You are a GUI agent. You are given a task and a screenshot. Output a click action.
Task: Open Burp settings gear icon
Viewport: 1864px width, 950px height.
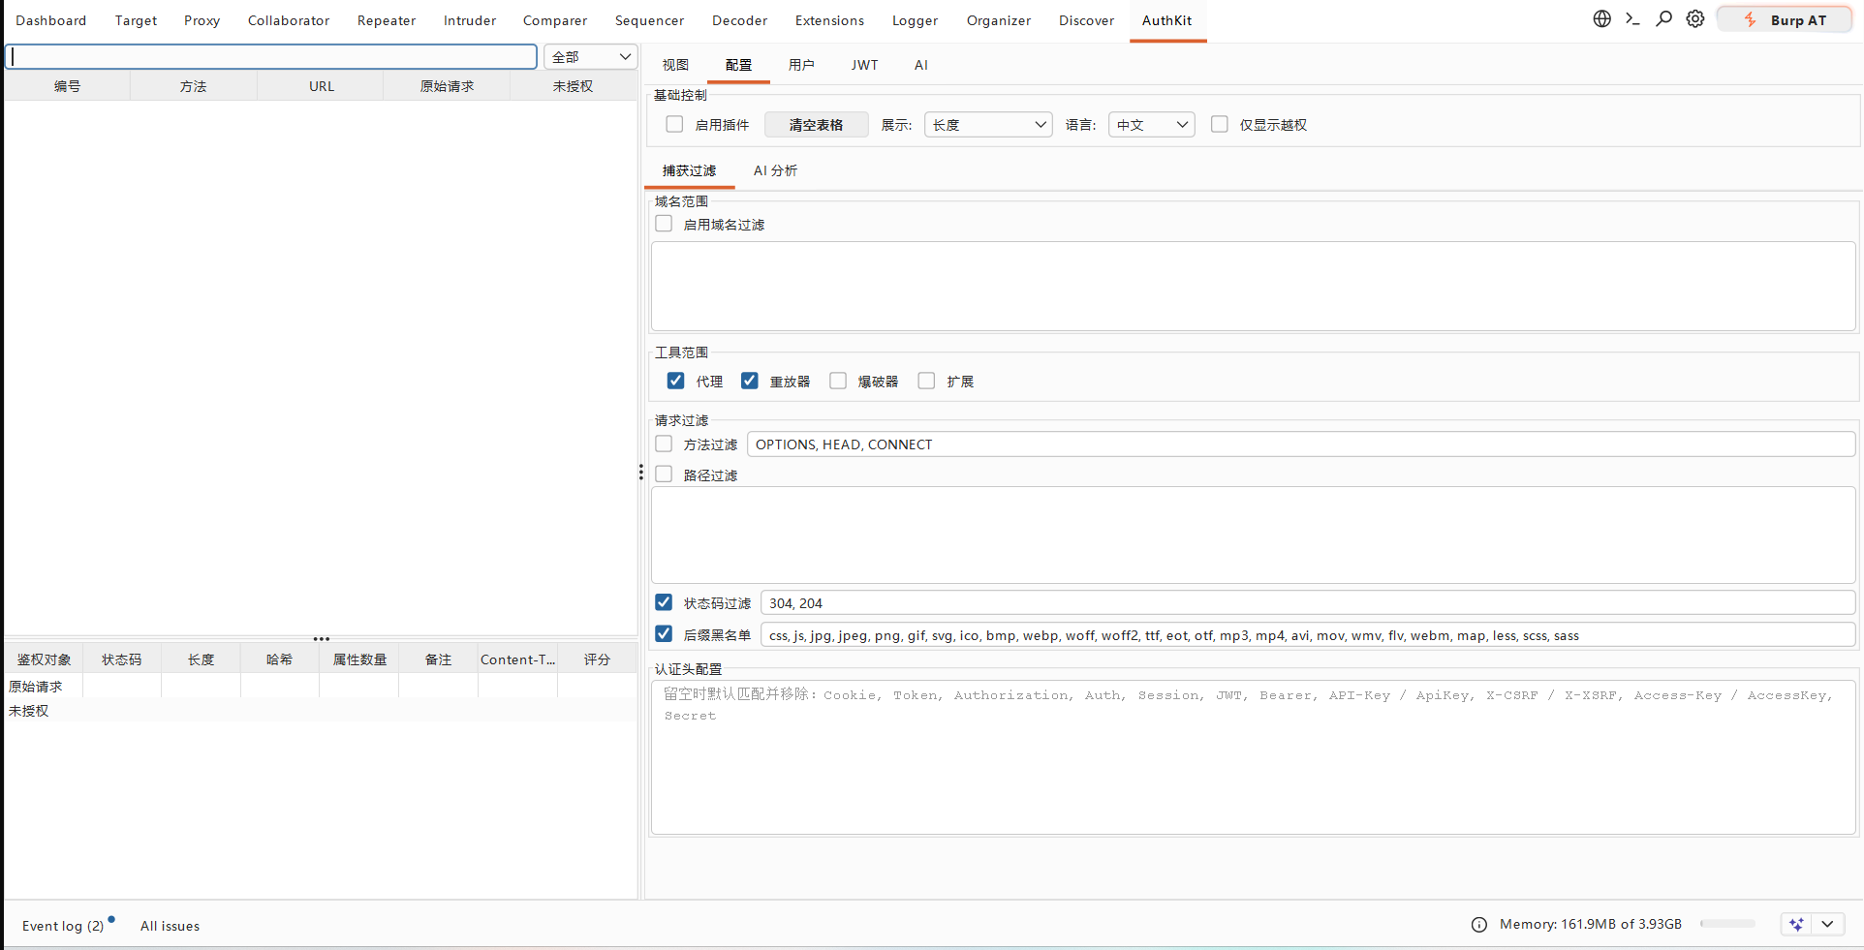(1694, 19)
